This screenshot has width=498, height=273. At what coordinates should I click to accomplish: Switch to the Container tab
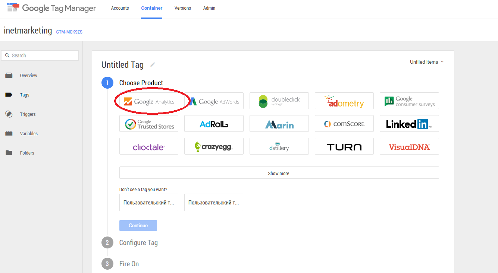tap(152, 8)
